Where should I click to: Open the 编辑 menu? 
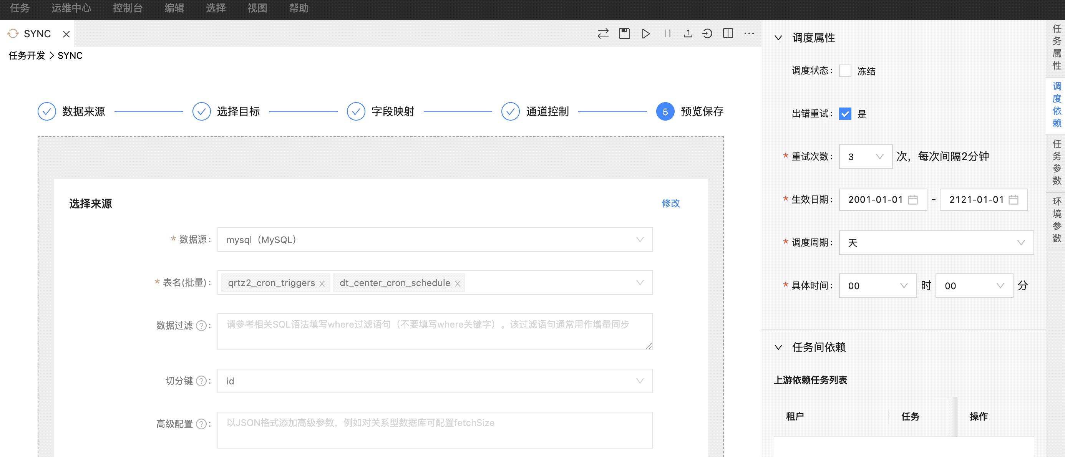click(x=174, y=8)
